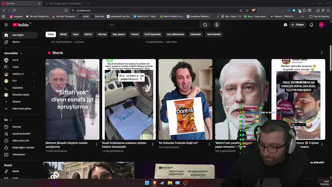Open the Doritos Short thumbnail
This screenshot has width=332, height=187.
coord(185,99)
